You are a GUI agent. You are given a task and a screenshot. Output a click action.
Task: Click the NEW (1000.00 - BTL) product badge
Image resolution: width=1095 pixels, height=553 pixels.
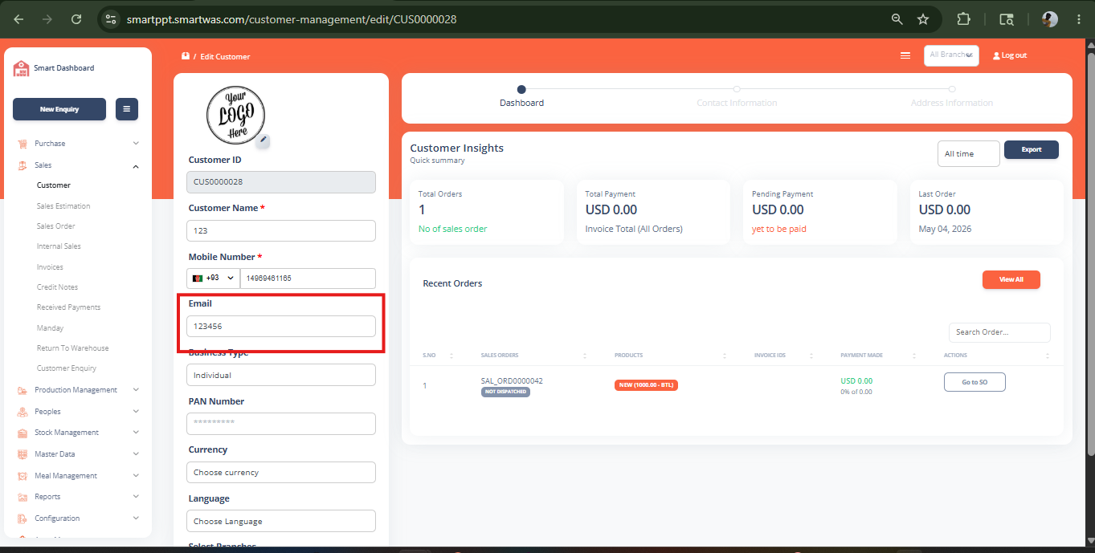point(646,385)
